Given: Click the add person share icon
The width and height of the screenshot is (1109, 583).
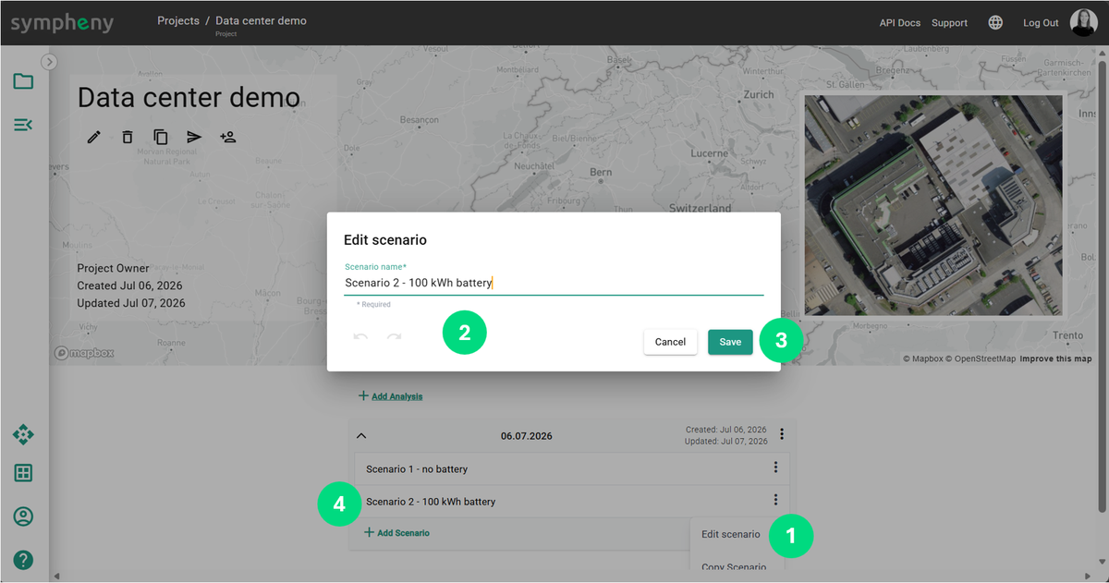Looking at the screenshot, I should [x=228, y=137].
